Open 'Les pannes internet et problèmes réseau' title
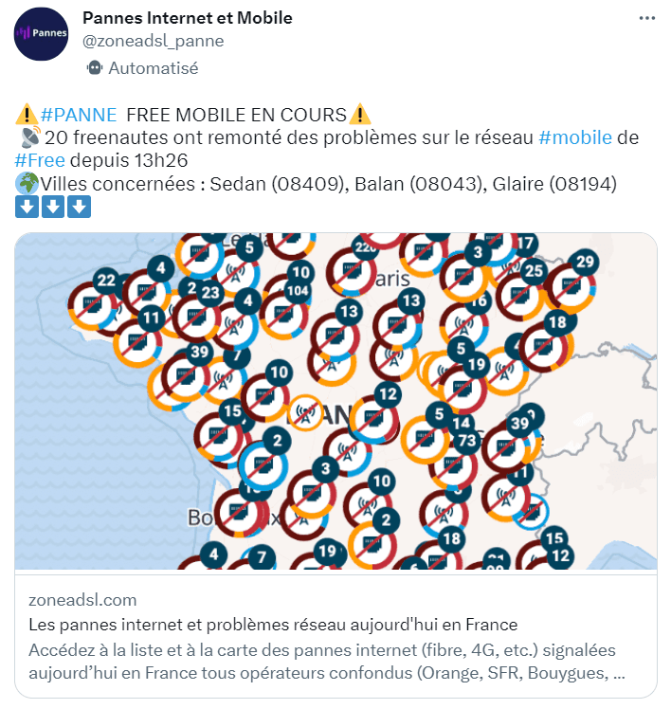Screen dimensions: 671x709 click(x=273, y=625)
